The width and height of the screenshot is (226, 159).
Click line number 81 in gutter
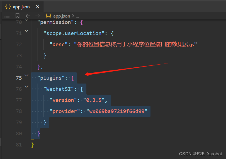pos(19,145)
